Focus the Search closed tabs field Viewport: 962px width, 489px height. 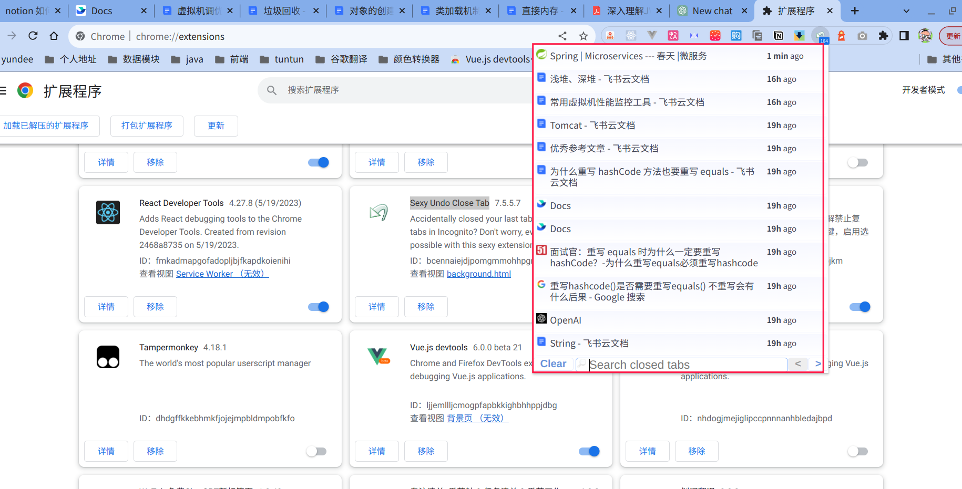pos(682,365)
